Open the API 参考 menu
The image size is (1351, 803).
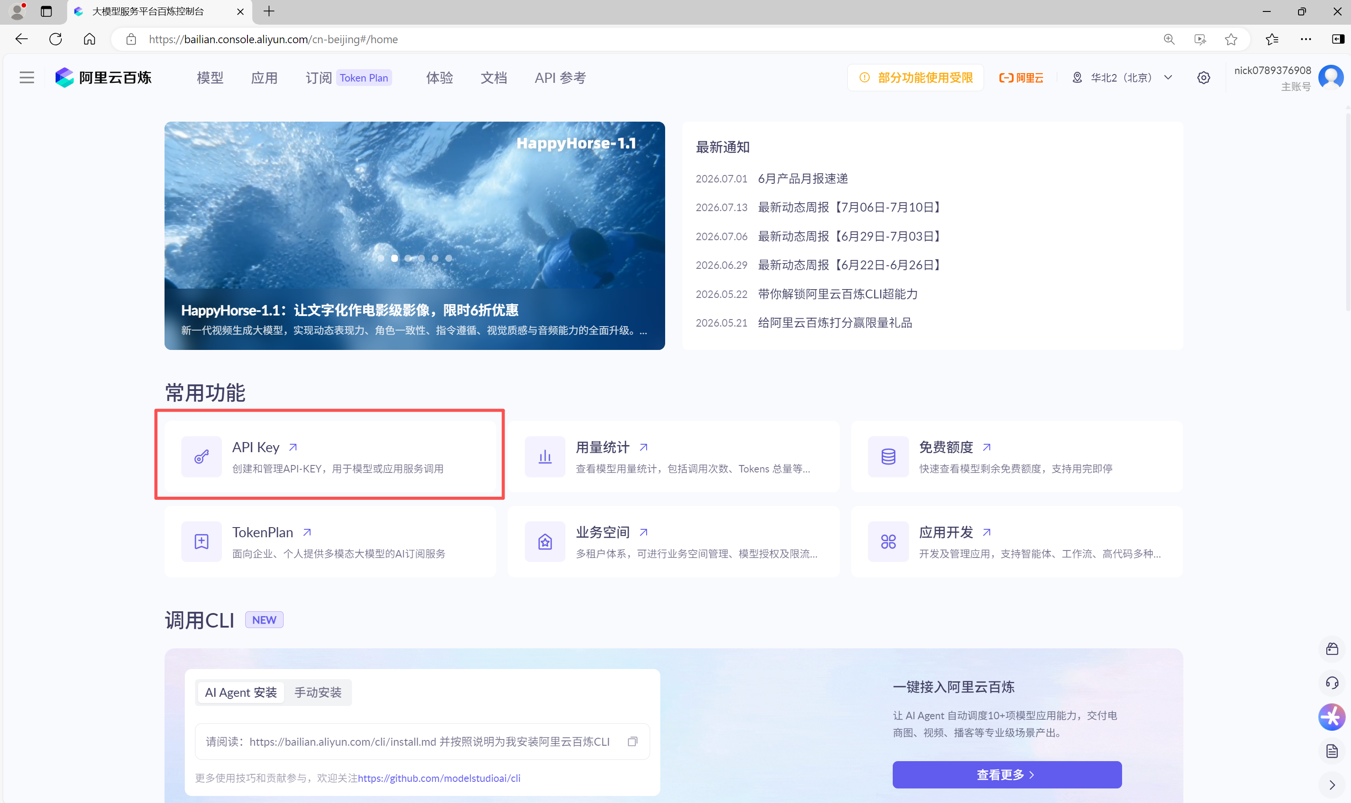(561, 78)
